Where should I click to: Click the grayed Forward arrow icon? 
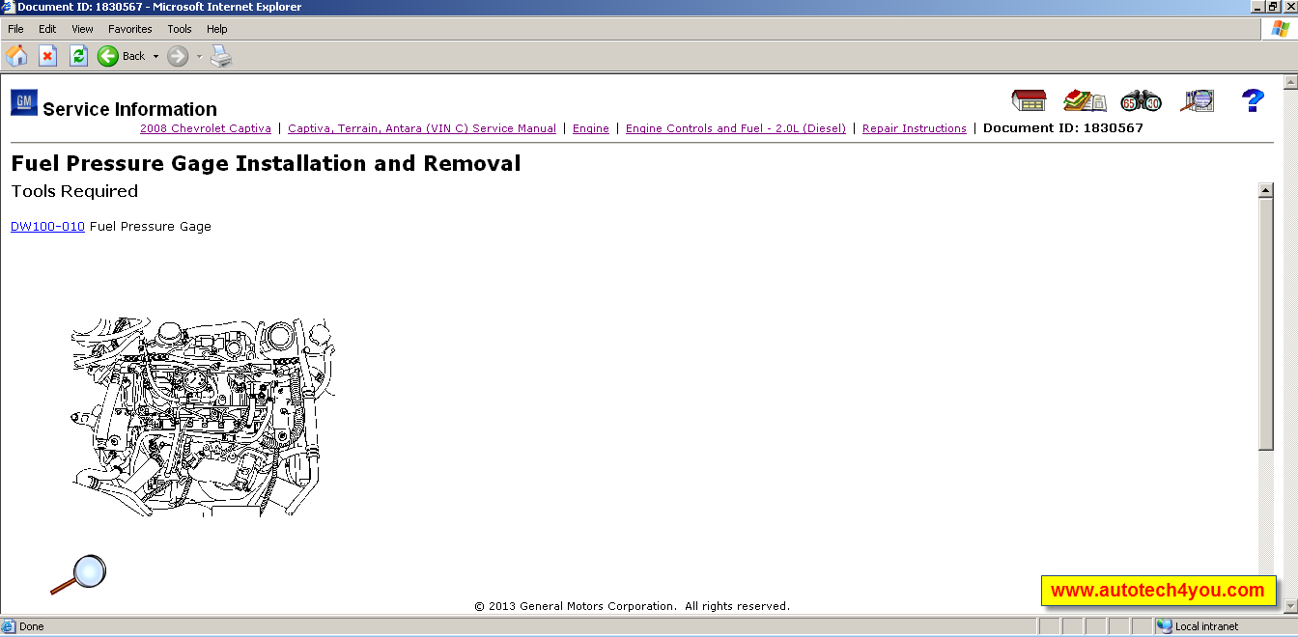(178, 56)
